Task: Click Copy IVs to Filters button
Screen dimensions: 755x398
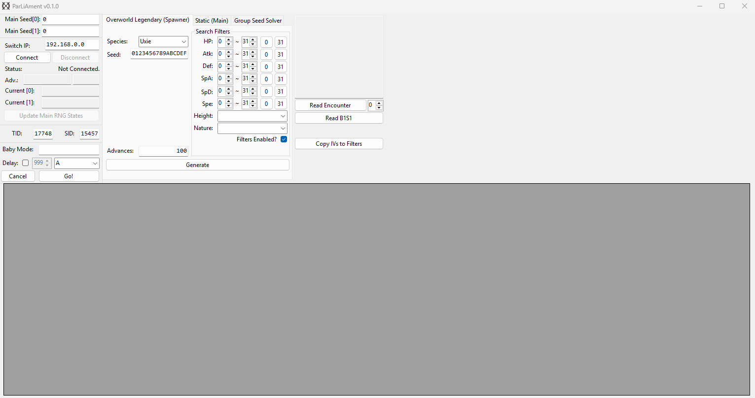Action: click(x=339, y=144)
